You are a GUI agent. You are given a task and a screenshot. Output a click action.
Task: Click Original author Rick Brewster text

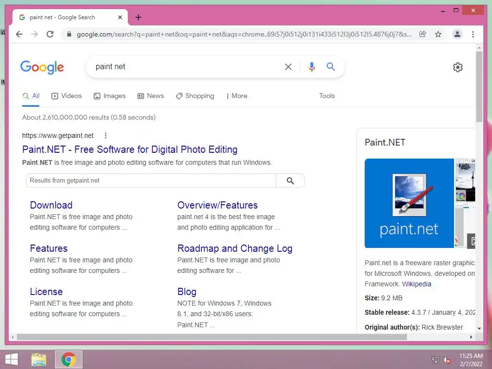[x=414, y=327]
